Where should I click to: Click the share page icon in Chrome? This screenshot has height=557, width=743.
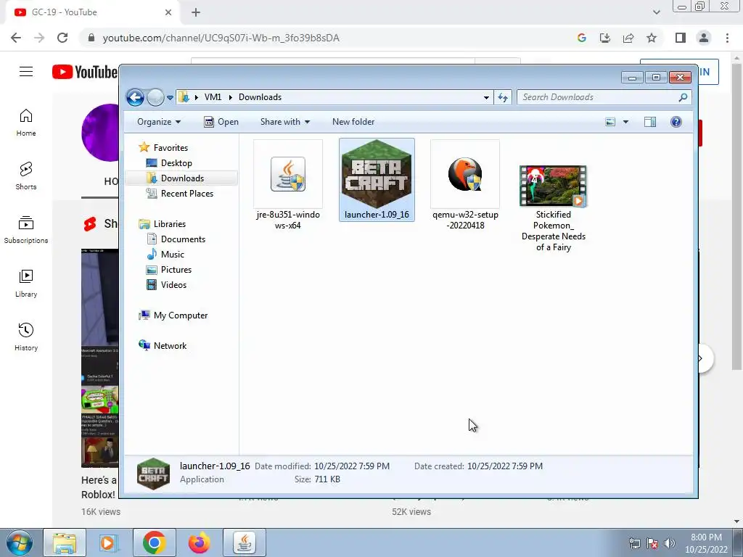point(628,38)
